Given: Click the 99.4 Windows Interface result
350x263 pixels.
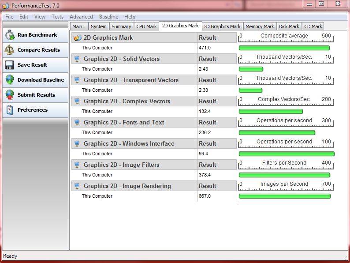Looking at the screenshot, I should click(203, 154).
